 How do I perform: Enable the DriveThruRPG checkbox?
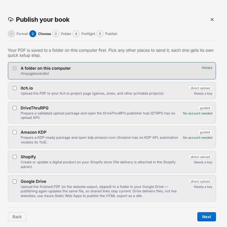point(15,108)
